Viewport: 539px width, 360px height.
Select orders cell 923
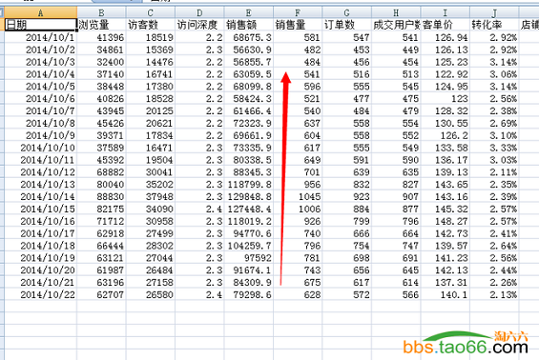tap(347, 196)
